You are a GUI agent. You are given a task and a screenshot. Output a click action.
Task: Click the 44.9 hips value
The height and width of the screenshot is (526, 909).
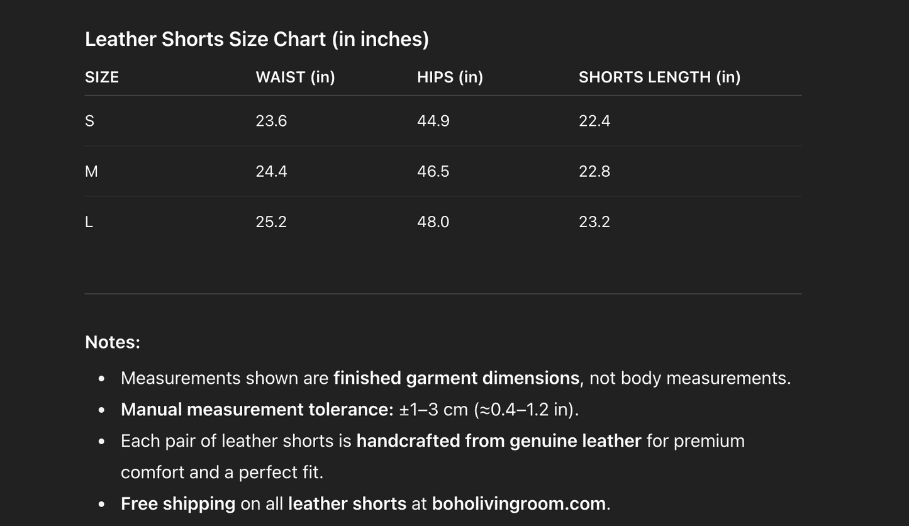(433, 121)
